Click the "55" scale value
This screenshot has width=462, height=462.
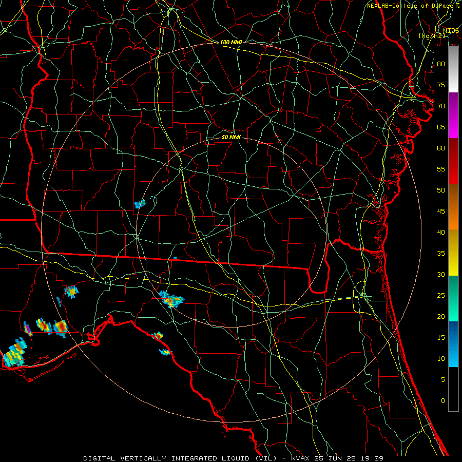tap(441, 169)
